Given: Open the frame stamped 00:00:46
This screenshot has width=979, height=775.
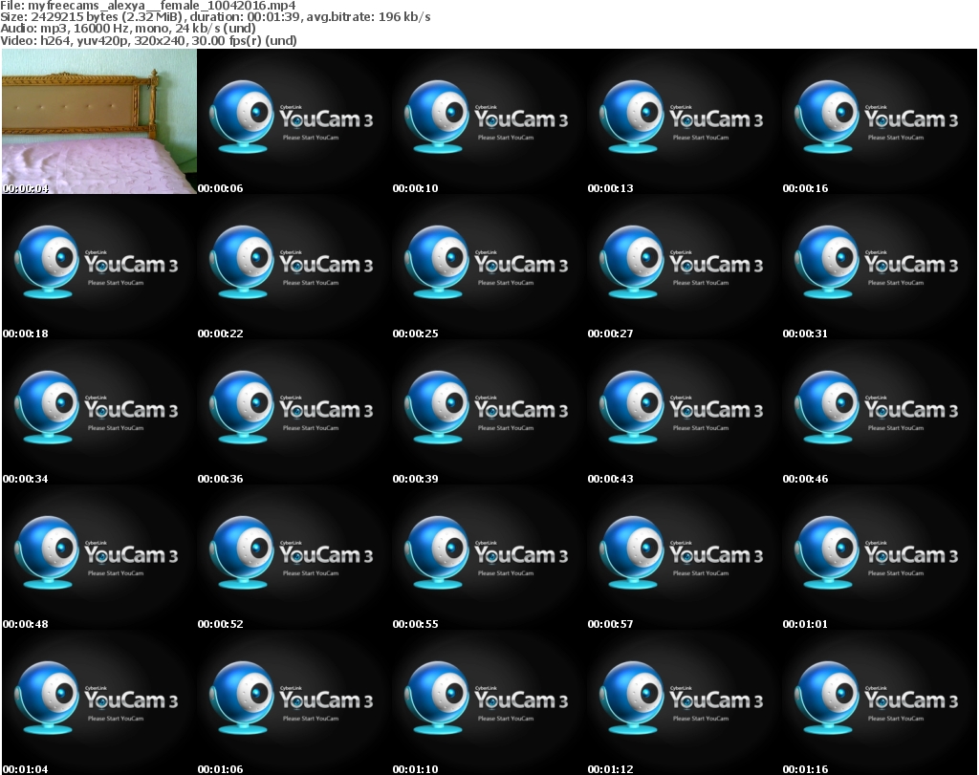Looking at the screenshot, I should [880, 413].
